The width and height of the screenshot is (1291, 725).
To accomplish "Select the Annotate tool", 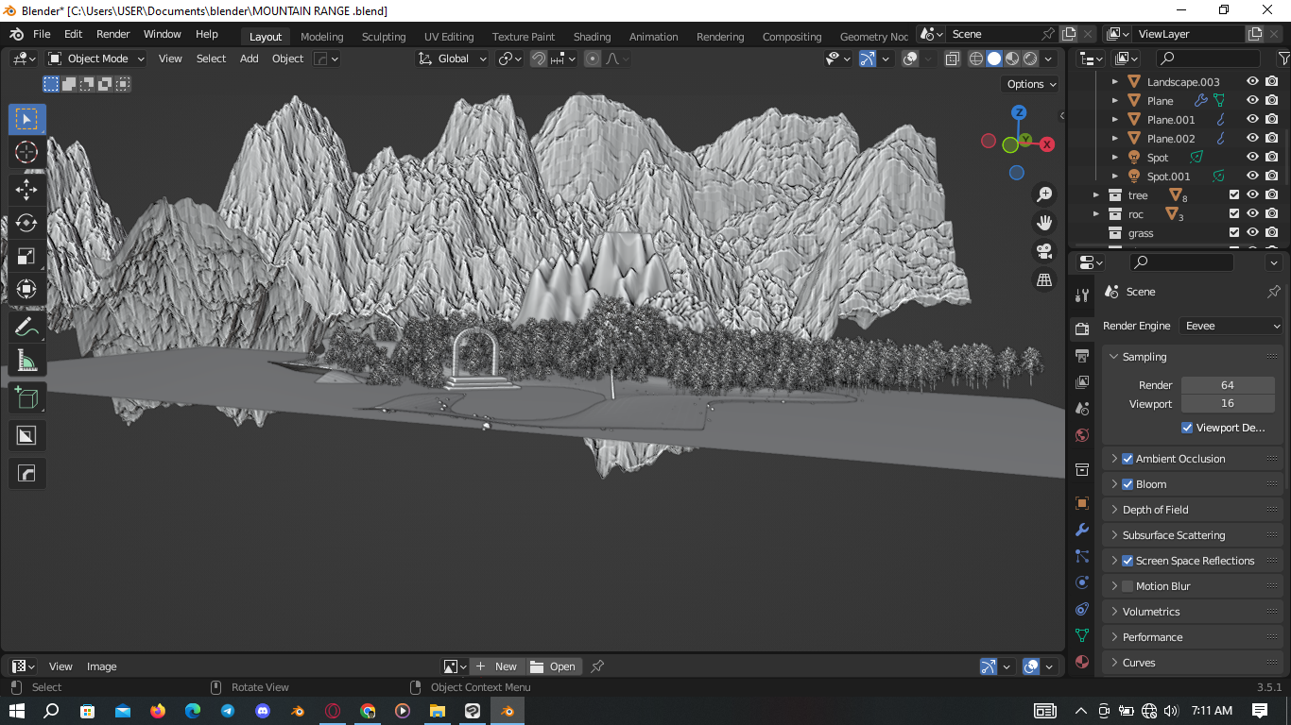I will point(26,328).
